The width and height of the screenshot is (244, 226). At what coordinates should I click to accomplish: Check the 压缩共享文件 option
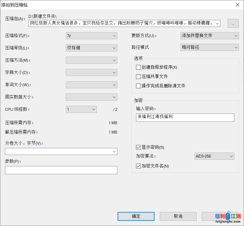tap(138, 77)
